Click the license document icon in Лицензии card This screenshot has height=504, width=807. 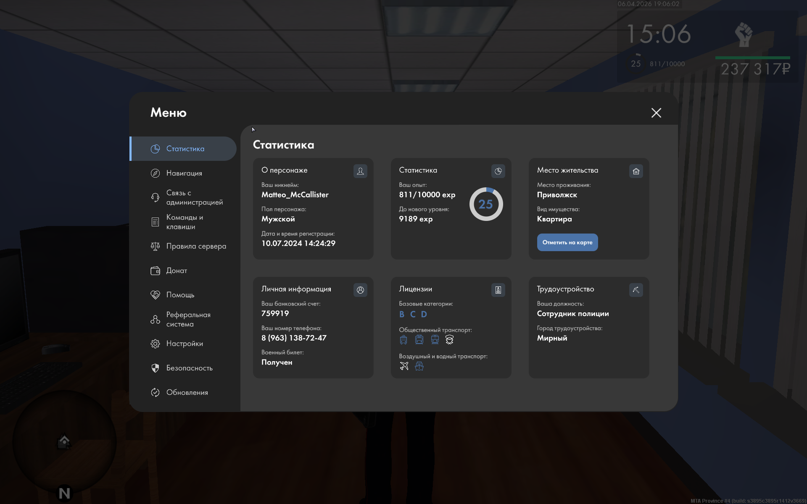pos(498,290)
